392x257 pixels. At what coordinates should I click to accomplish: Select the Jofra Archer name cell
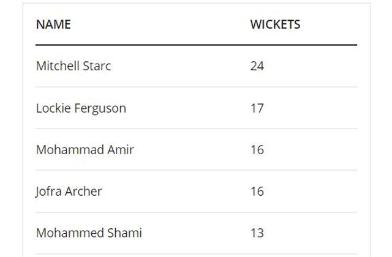coord(69,192)
